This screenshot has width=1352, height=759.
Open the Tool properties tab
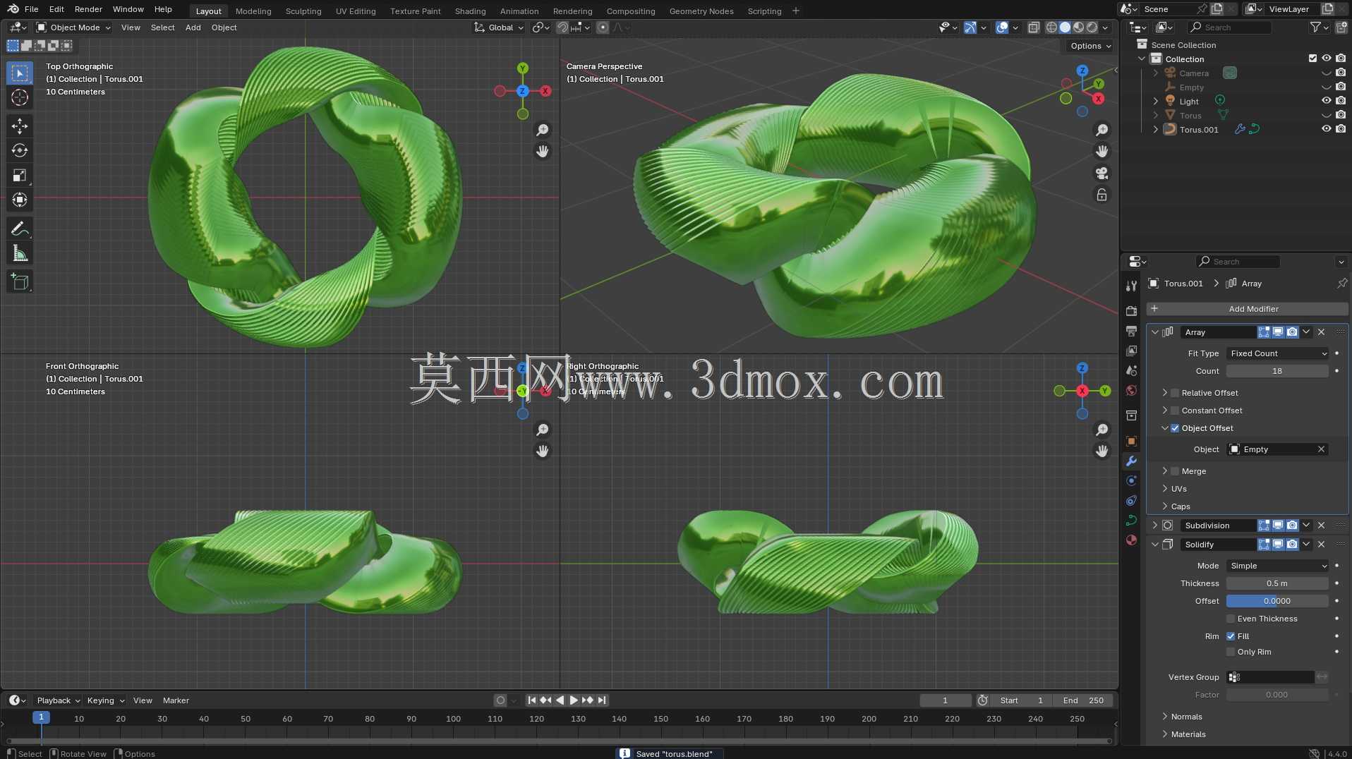tap(1131, 286)
